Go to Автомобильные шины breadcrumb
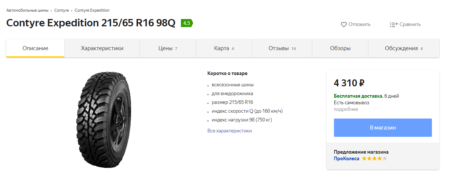 click(x=27, y=10)
